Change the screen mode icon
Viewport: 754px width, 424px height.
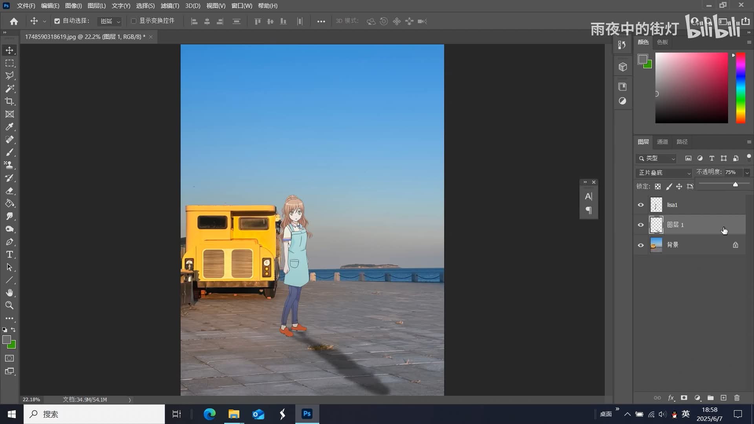click(9, 371)
